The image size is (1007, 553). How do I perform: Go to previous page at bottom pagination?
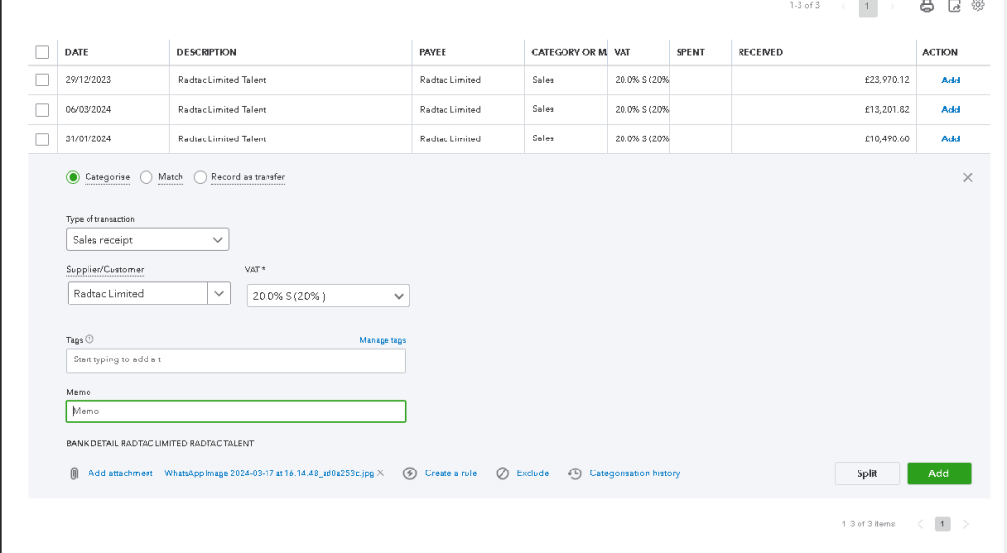coord(920,525)
